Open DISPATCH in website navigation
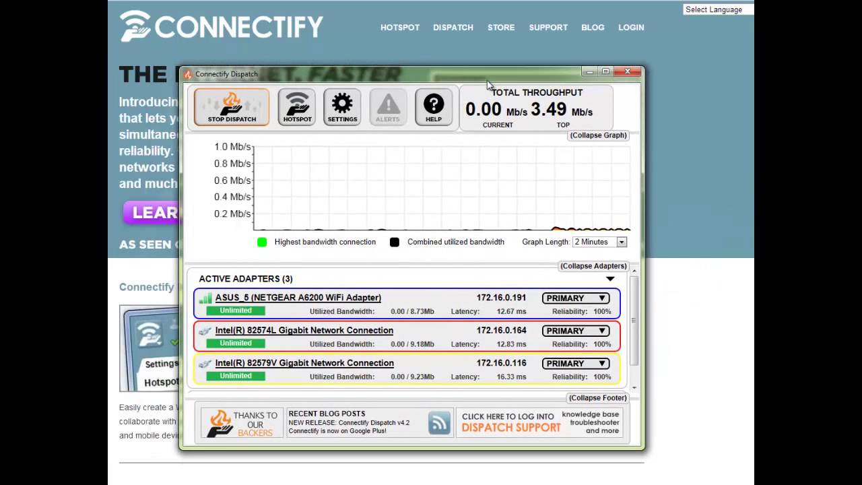Screen dimensions: 862x485 (x=453, y=28)
